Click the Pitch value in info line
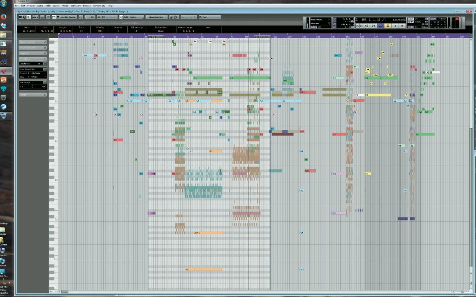Screen dimensions: 476x297 point(81,31)
